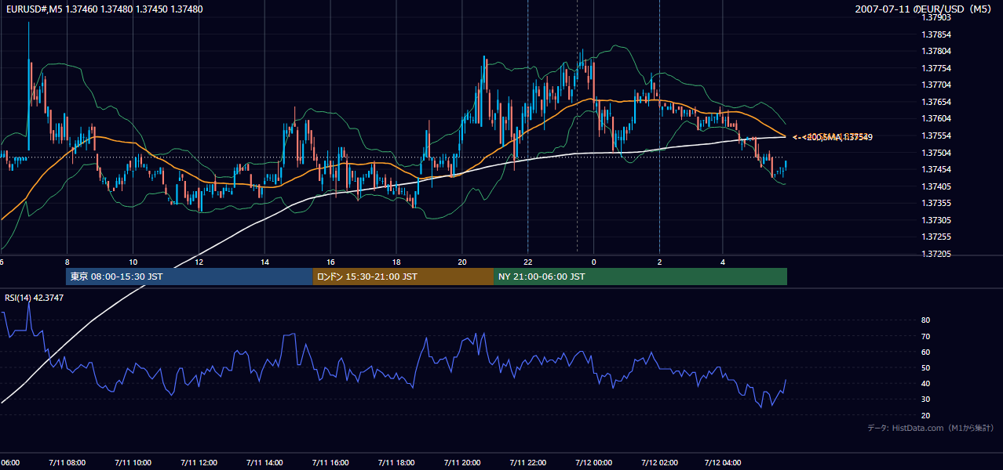Click price axis label 1.37754

(936, 68)
